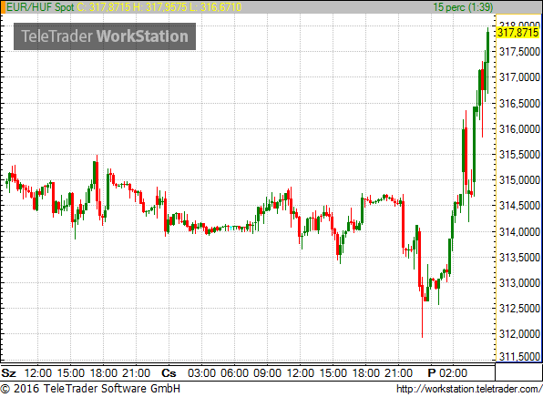Screen dimensions: 543x397
Task: Click the EUR/HUF Spot title text
Action: [40, 7]
